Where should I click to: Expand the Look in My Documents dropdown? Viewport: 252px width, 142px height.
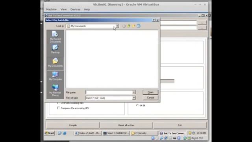click(117, 26)
